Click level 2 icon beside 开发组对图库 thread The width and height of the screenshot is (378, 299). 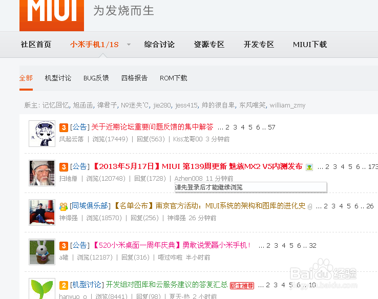[64, 285]
